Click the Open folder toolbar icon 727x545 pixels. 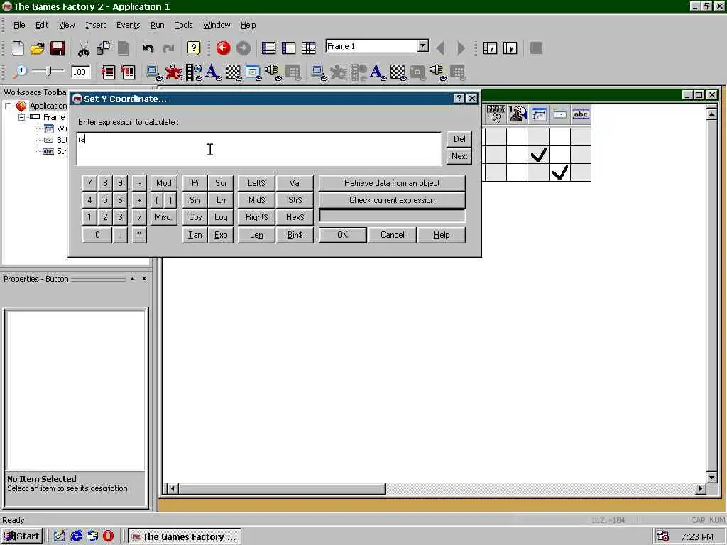38,48
